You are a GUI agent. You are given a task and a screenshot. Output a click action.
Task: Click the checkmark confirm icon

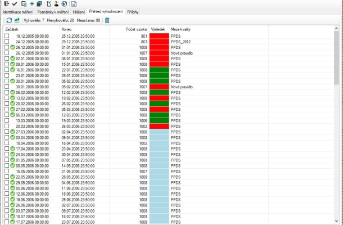click(14, 3)
